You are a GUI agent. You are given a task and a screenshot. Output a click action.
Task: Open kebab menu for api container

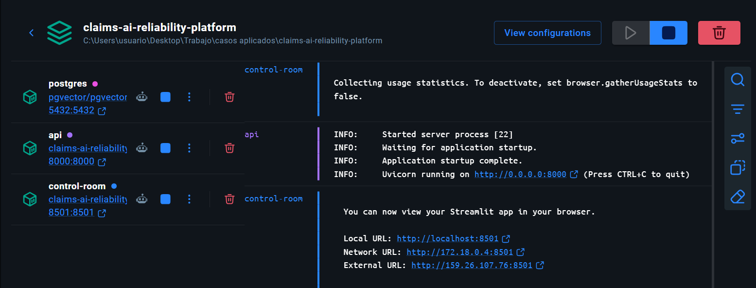(x=189, y=148)
